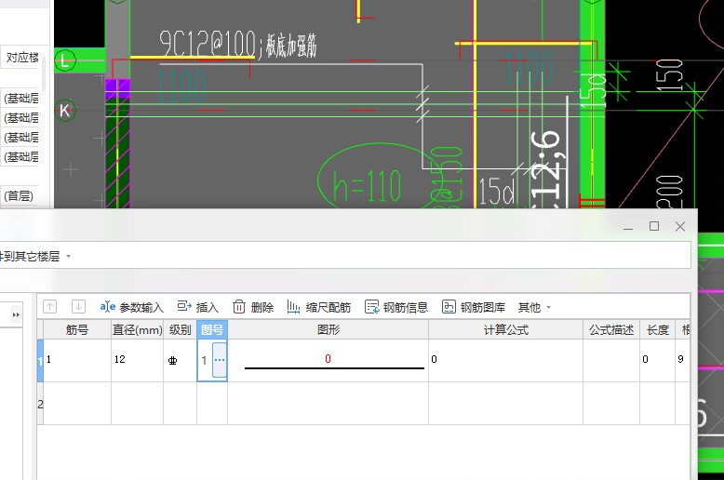The width and height of the screenshot is (724, 480).
Task: Open 钢筋图库 rebar shape library
Action: 474,307
